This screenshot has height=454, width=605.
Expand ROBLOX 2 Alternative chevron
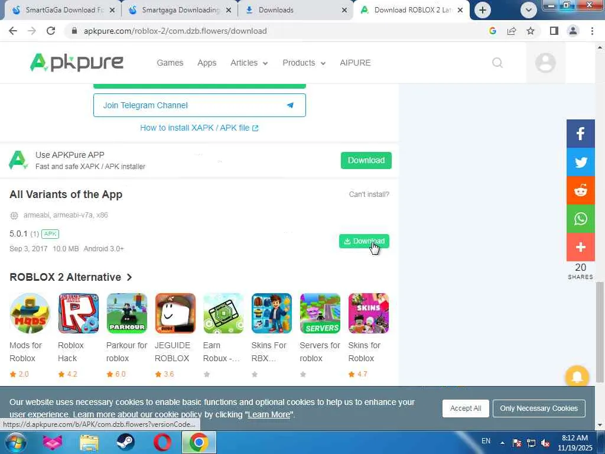pos(129,277)
